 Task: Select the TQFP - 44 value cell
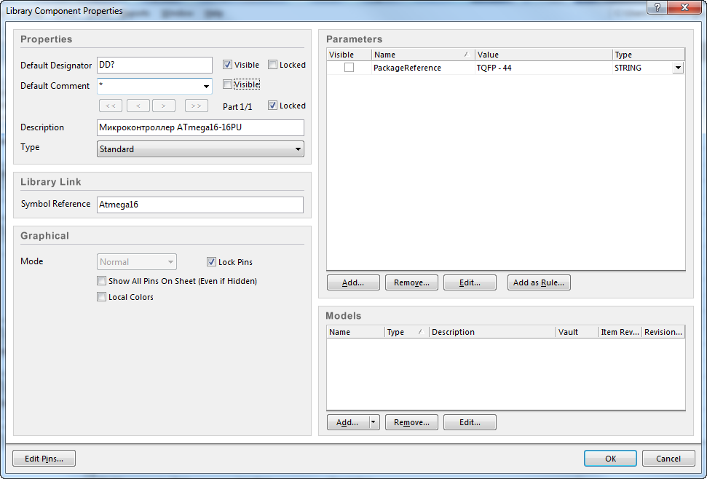click(x=543, y=68)
